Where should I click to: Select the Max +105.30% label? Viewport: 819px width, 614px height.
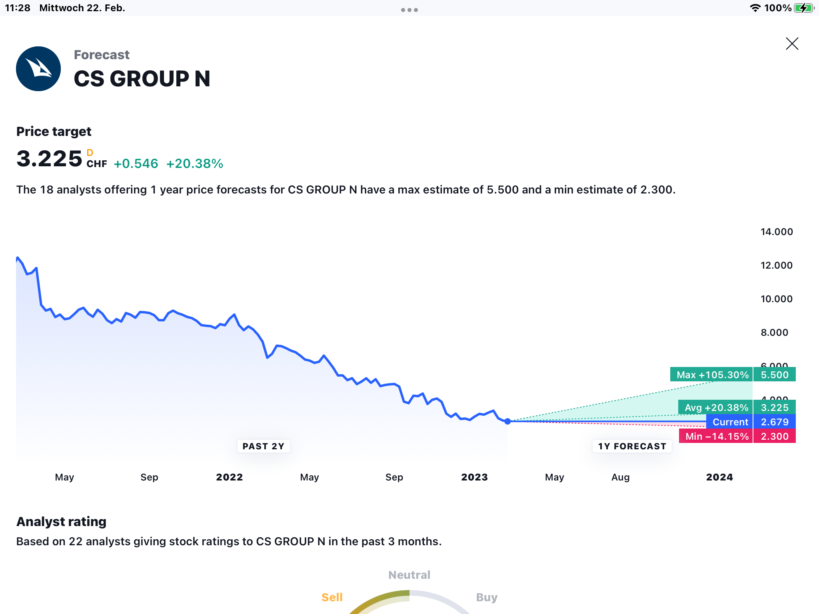(x=712, y=375)
